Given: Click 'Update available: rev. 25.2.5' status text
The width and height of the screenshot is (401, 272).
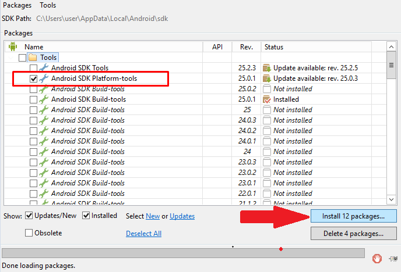Looking at the screenshot, I should pos(315,68).
